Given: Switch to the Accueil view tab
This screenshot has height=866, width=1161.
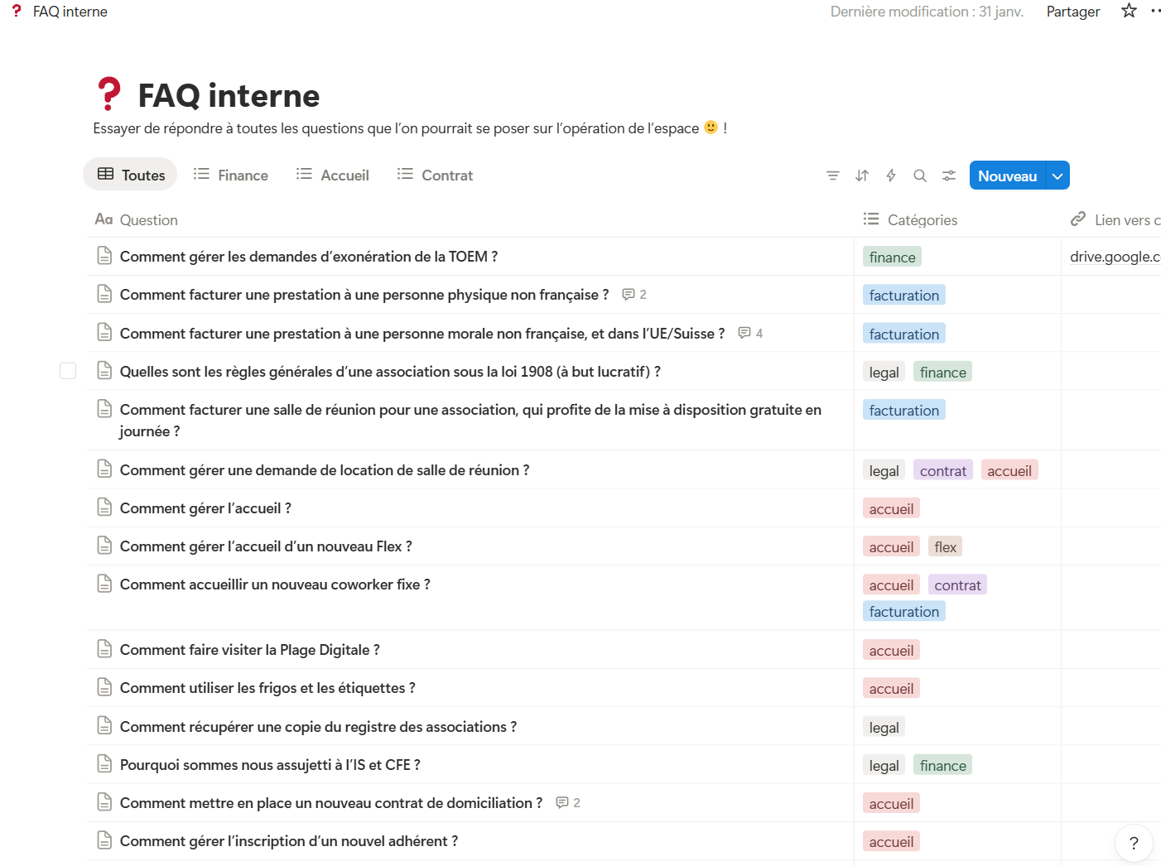Looking at the screenshot, I should [x=333, y=176].
